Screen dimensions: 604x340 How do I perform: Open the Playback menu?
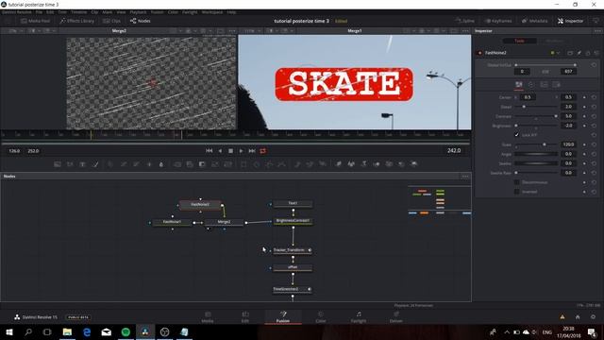coord(138,12)
